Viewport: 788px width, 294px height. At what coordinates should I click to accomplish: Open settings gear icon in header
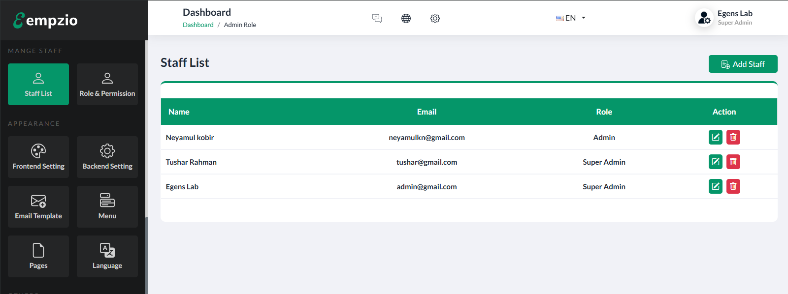point(435,18)
